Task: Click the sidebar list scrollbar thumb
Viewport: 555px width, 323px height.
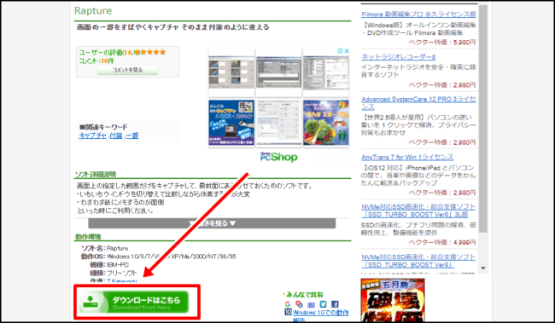Action: (x=483, y=118)
